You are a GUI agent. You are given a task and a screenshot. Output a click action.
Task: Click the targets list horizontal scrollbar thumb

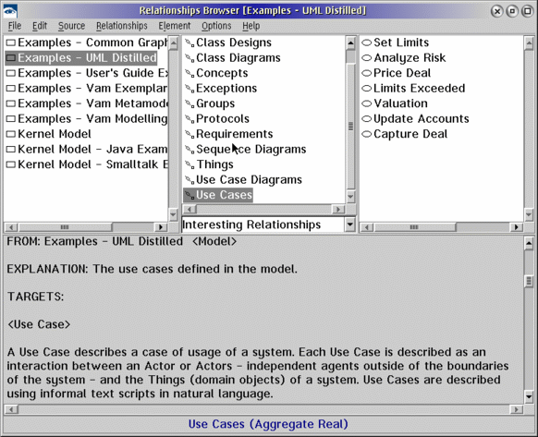tap(414, 227)
